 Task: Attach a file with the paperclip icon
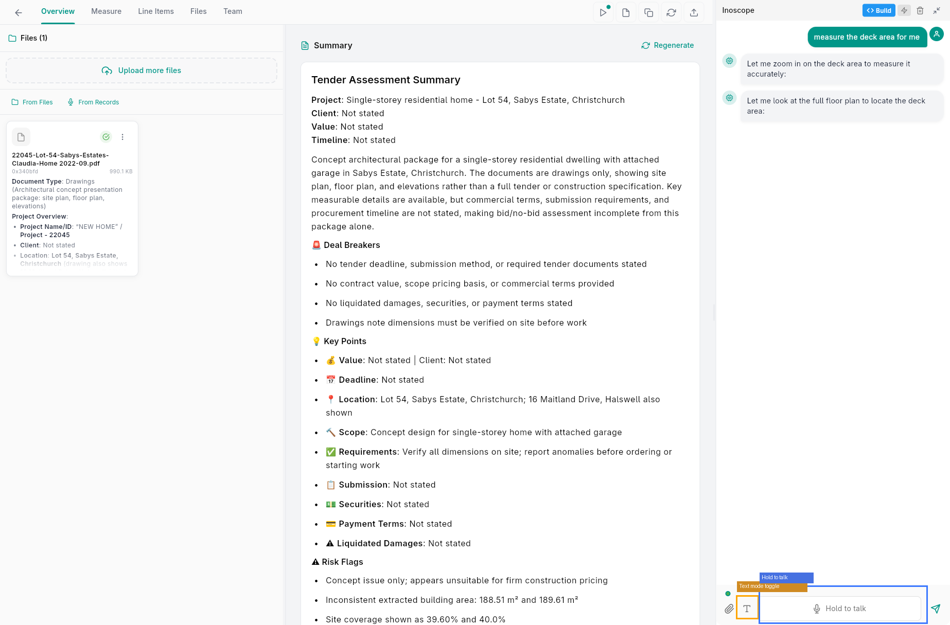pyautogui.click(x=729, y=609)
